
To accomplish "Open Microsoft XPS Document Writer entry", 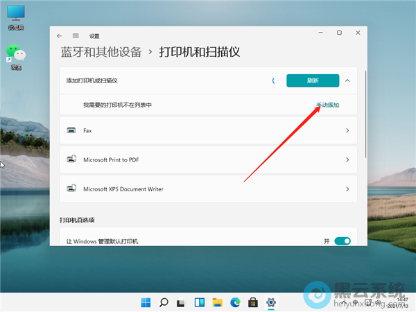I will click(x=208, y=189).
